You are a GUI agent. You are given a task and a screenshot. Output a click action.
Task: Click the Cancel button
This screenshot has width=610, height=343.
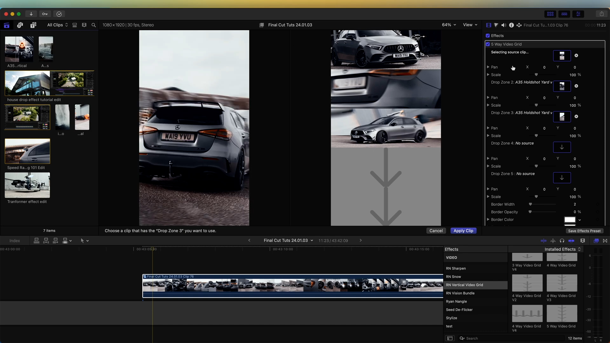pyautogui.click(x=436, y=231)
